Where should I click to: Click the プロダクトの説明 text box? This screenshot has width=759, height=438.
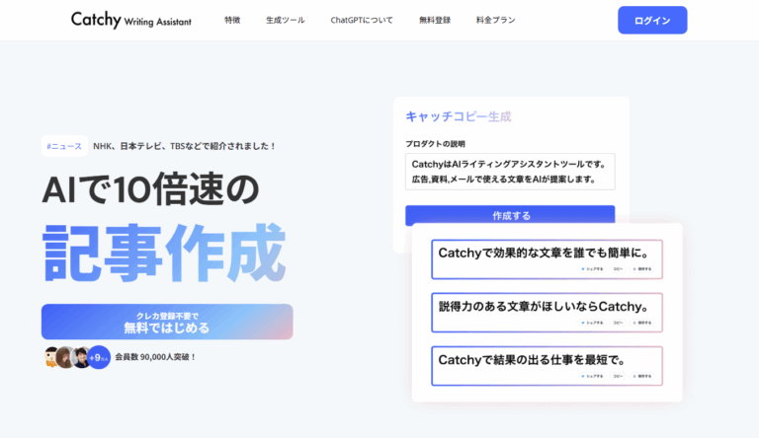pyautogui.click(x=510, y=172)
